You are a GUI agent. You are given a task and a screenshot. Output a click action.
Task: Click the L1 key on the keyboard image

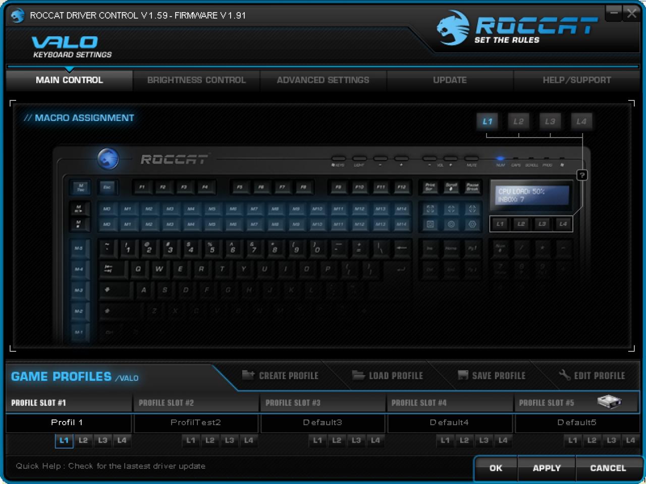click(x=500, y=224)
